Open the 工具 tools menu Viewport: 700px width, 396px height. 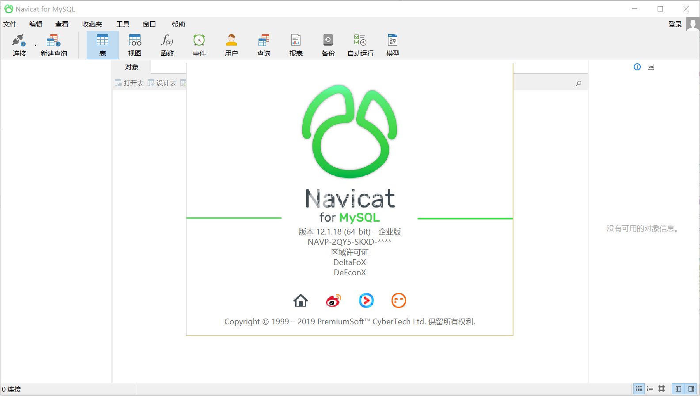click(x=123, y=24)
